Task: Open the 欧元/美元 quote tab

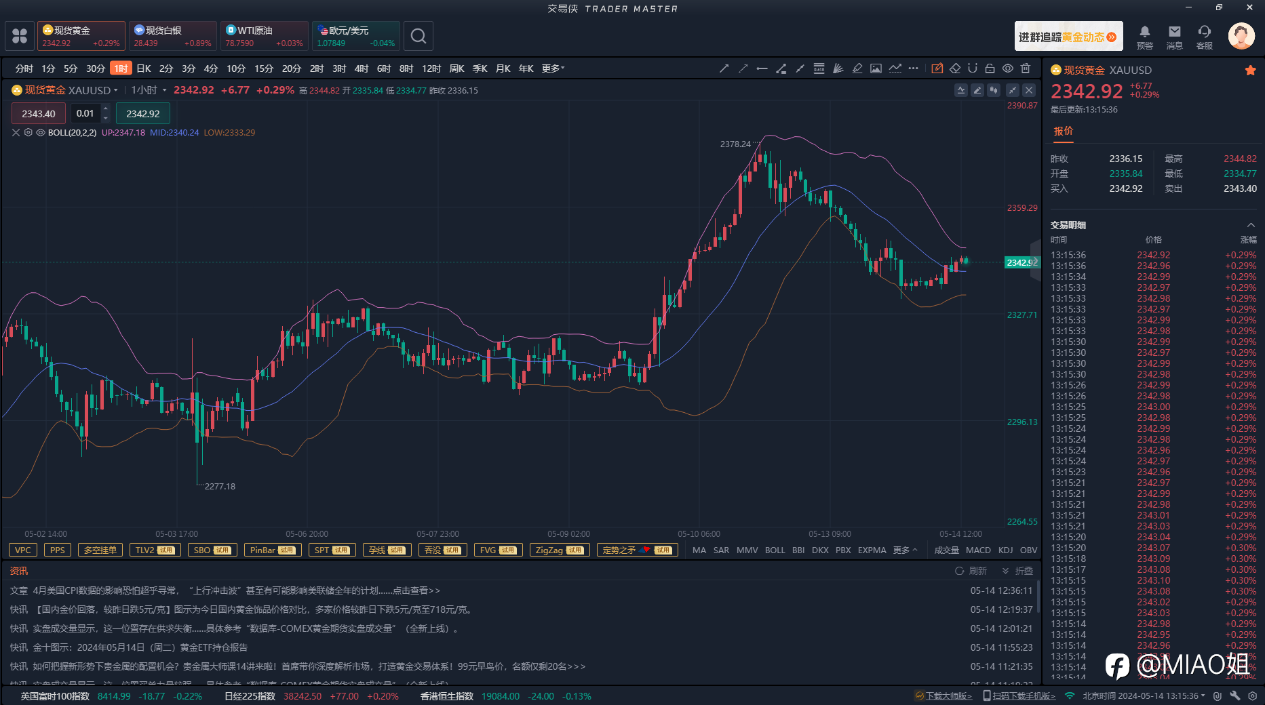Action: coord(355,36)
